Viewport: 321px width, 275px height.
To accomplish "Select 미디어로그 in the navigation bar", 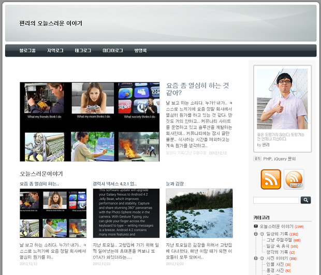I will [x=113, y=51].
